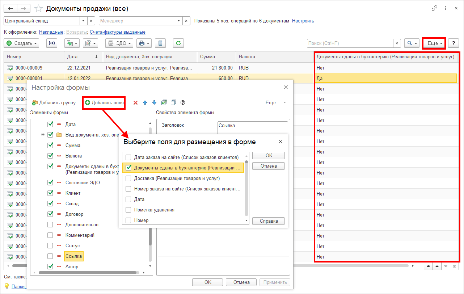Uncheck Состояние ЭДО form element

[50, 182]
